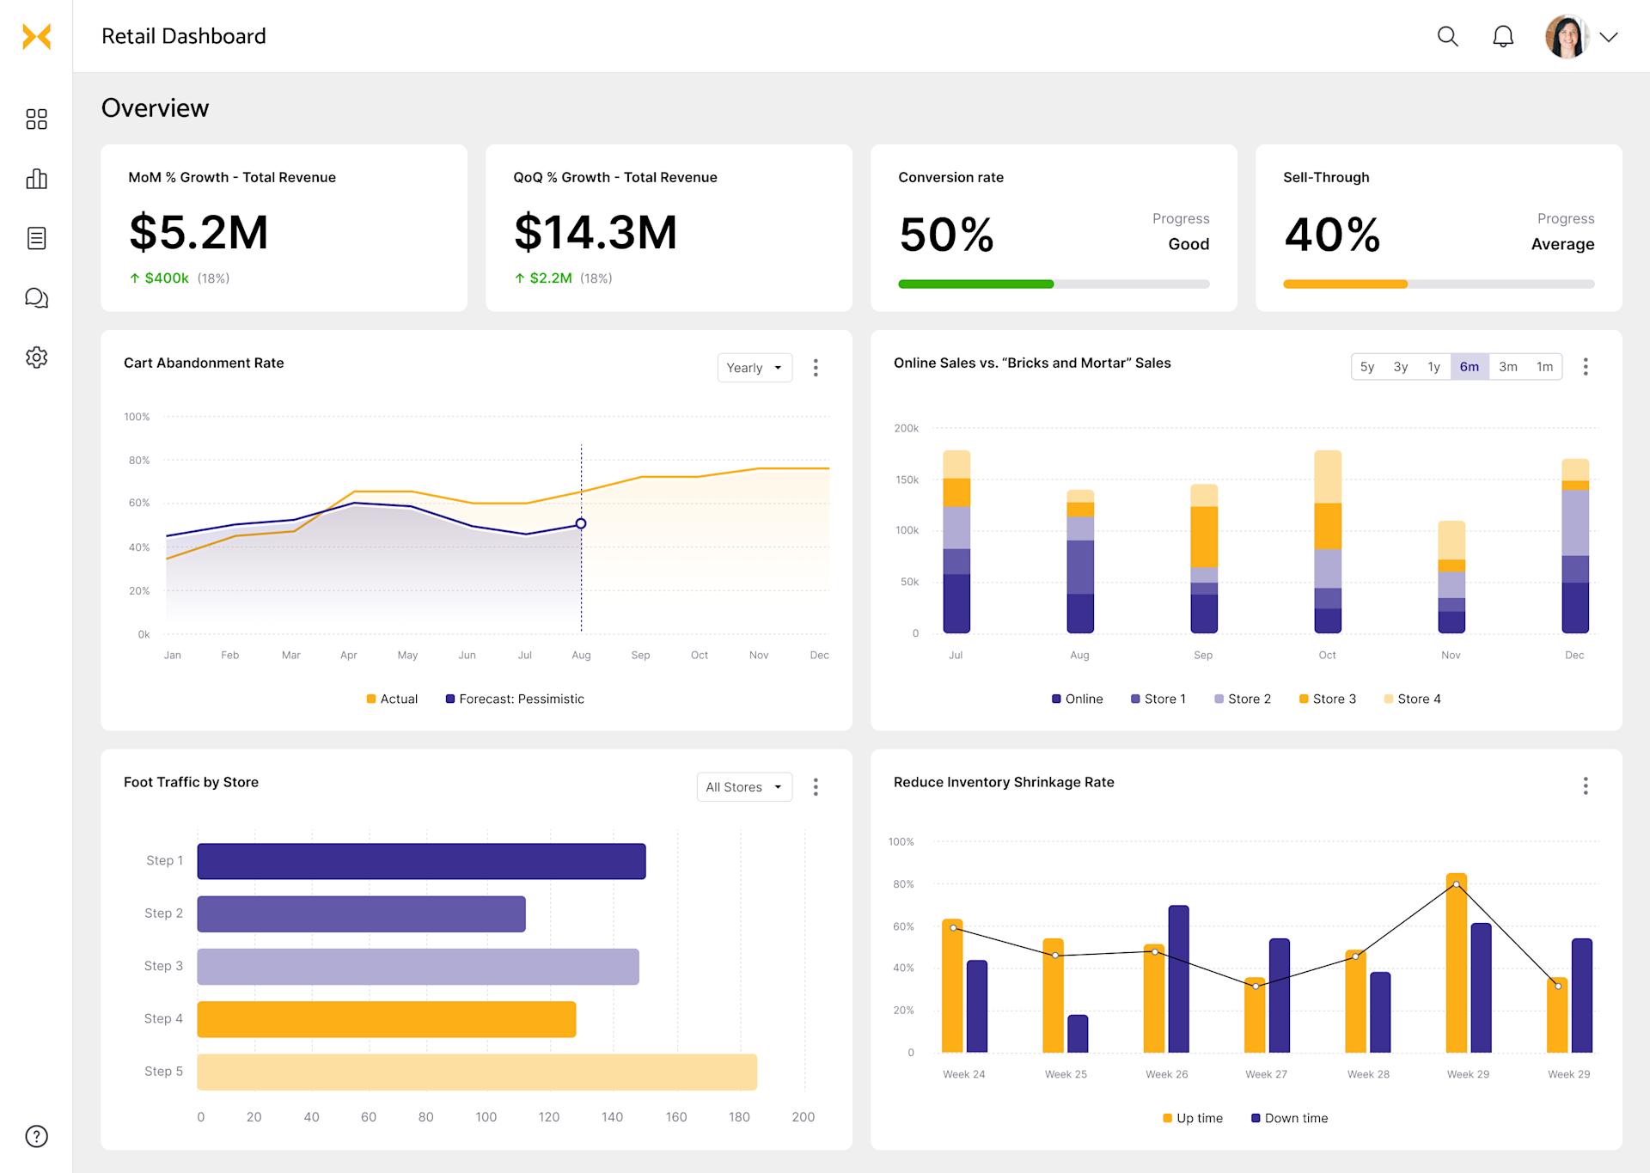This screenshot has width=1650, height=1173.
Task: Open the chat messages icon in sidebar
Action: click(x=37, y=297)
